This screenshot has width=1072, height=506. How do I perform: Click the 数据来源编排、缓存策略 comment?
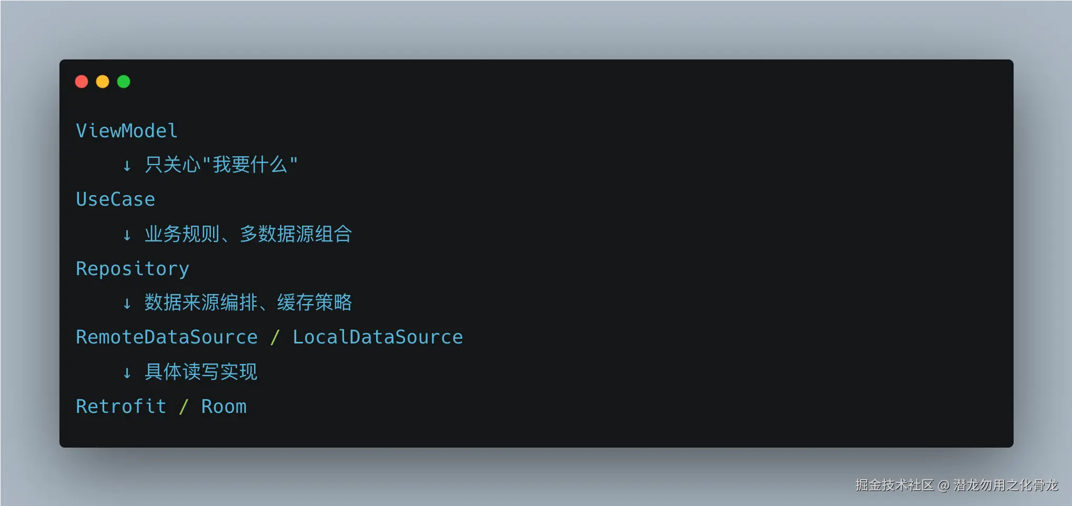(248, 302)
